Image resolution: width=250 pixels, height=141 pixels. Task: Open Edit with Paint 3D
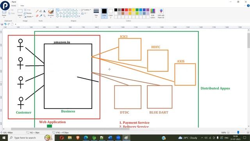tap(161, 13)
